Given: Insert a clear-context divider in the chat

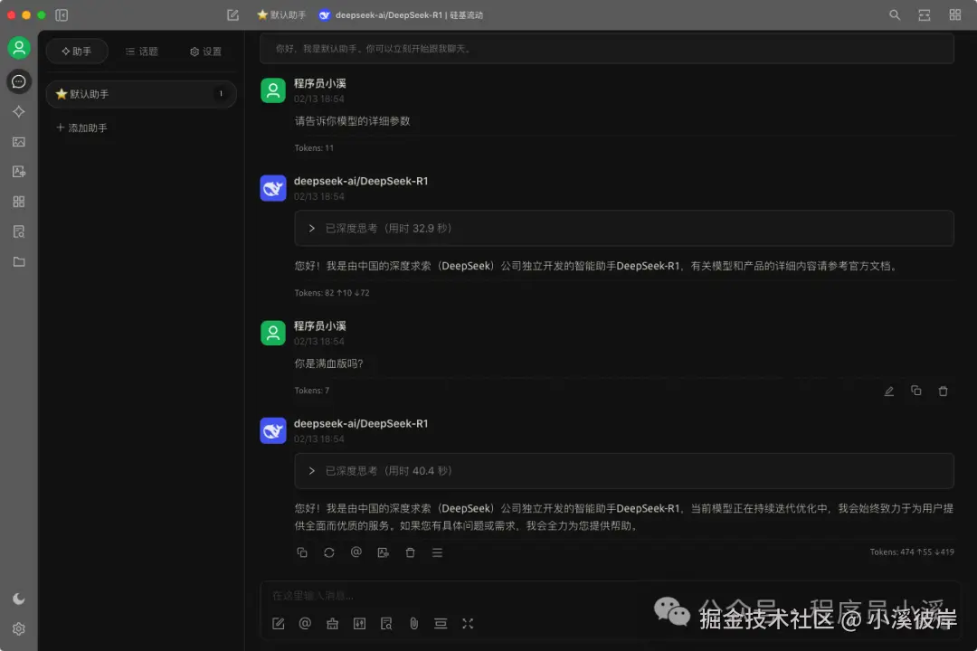Looking at the screenshot, I should [x=441, y=623].
